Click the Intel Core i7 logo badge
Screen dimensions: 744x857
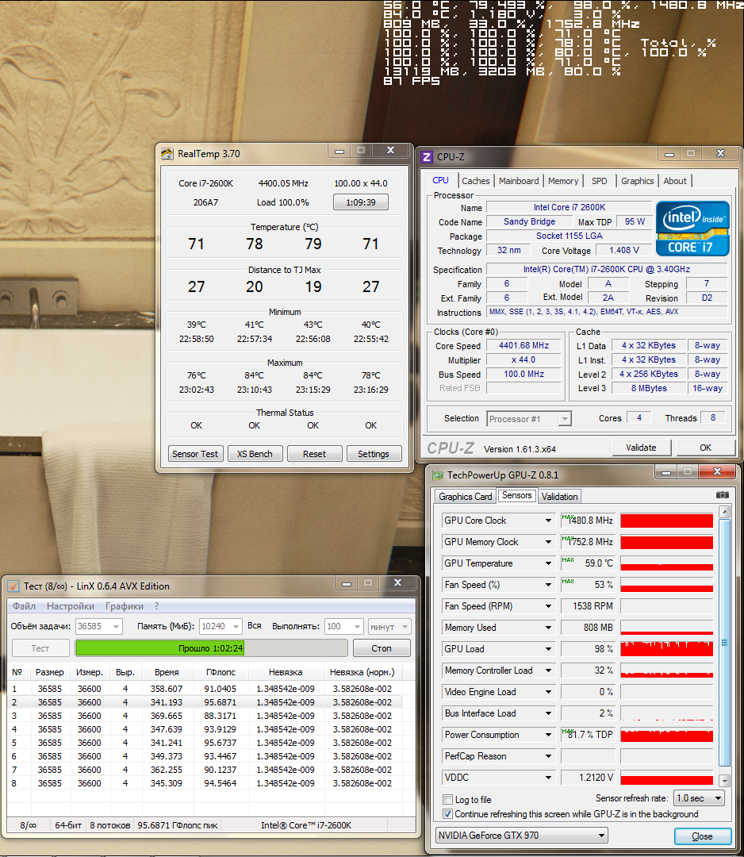pos(692,229)
